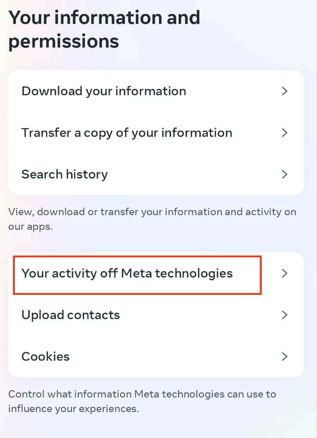Expand Search history using its arrow

tap(284, 174)
